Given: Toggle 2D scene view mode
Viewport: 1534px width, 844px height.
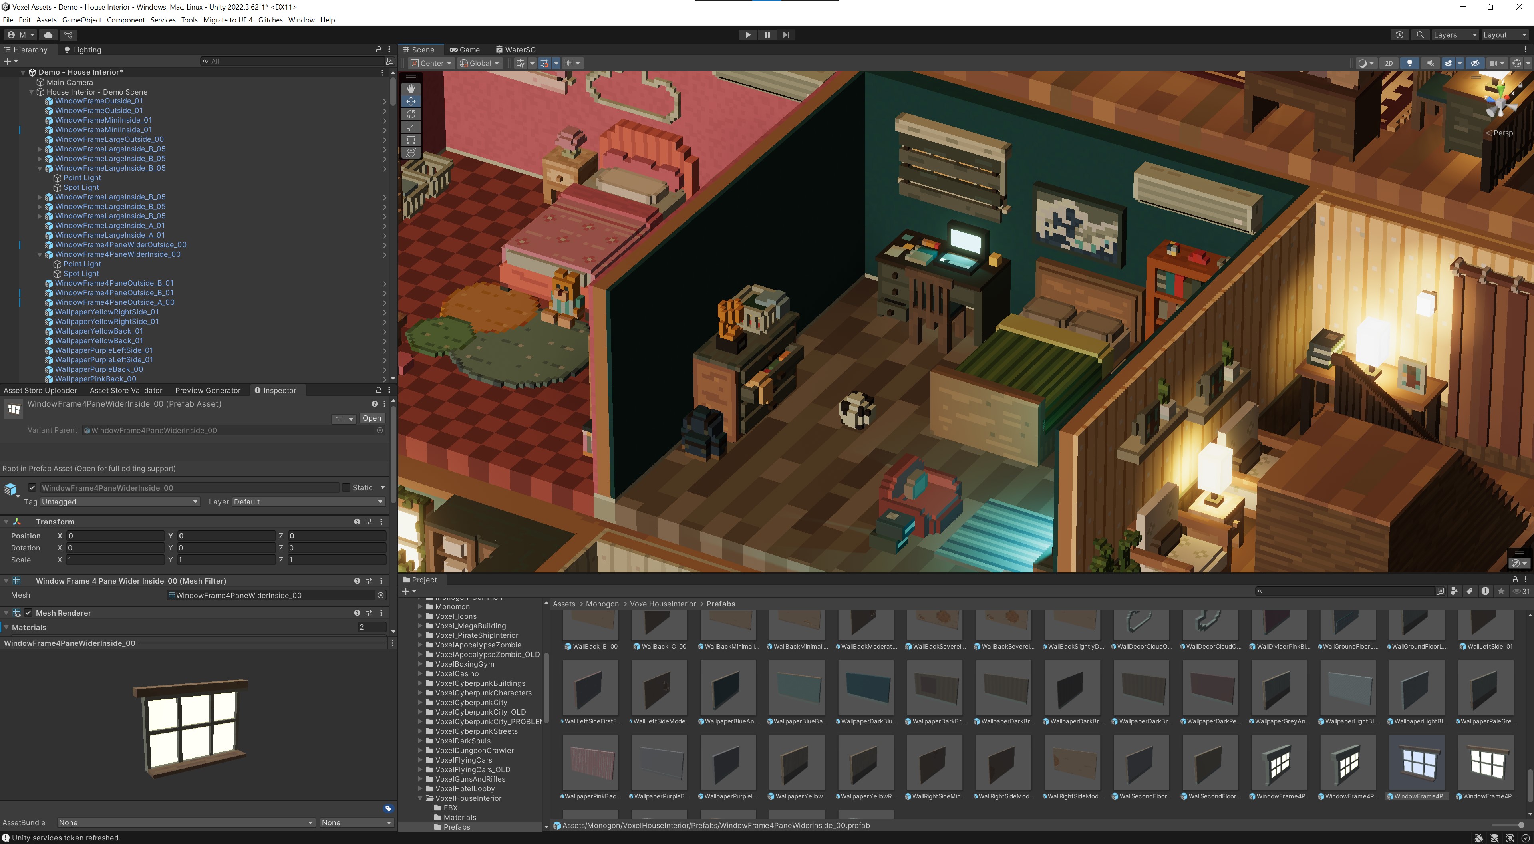Looking at the screenshot, I should pyautogui.click(x=1389, y=63).
